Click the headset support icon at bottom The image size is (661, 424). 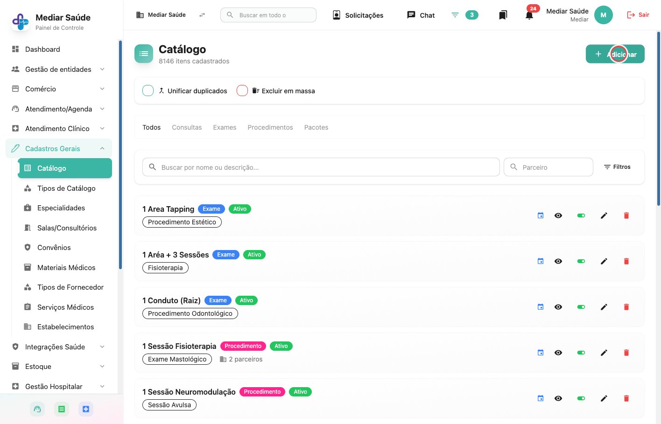coord(37,409)
